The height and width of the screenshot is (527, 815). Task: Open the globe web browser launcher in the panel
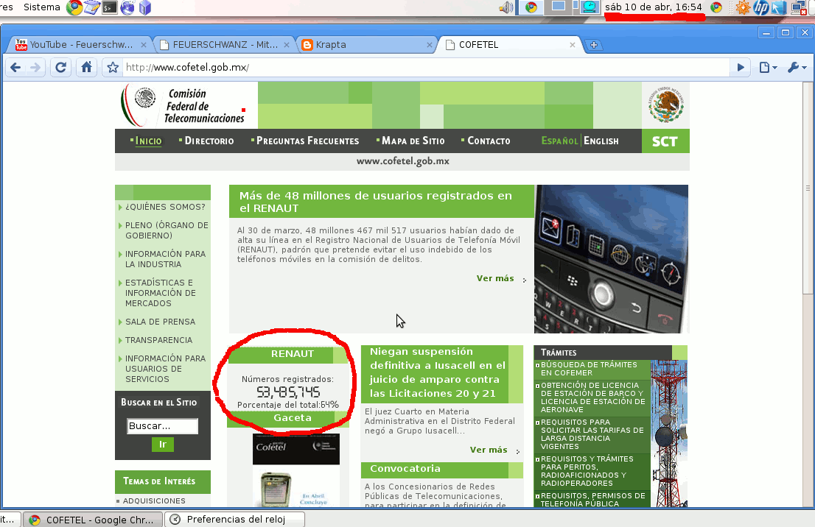point(127,7)
